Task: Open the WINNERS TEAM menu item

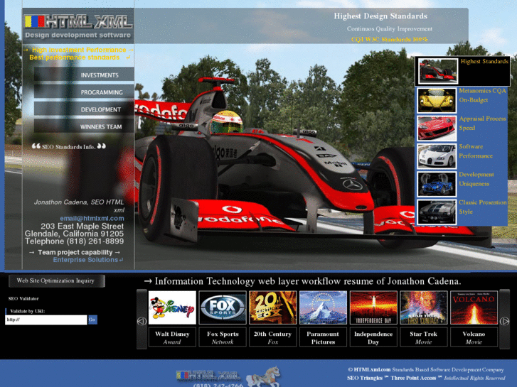Action: click(84, 126)
